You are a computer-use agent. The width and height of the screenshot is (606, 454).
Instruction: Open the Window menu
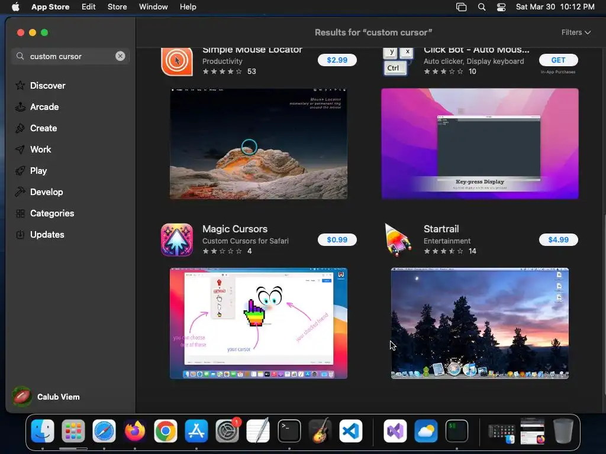(x=153, y=7)
